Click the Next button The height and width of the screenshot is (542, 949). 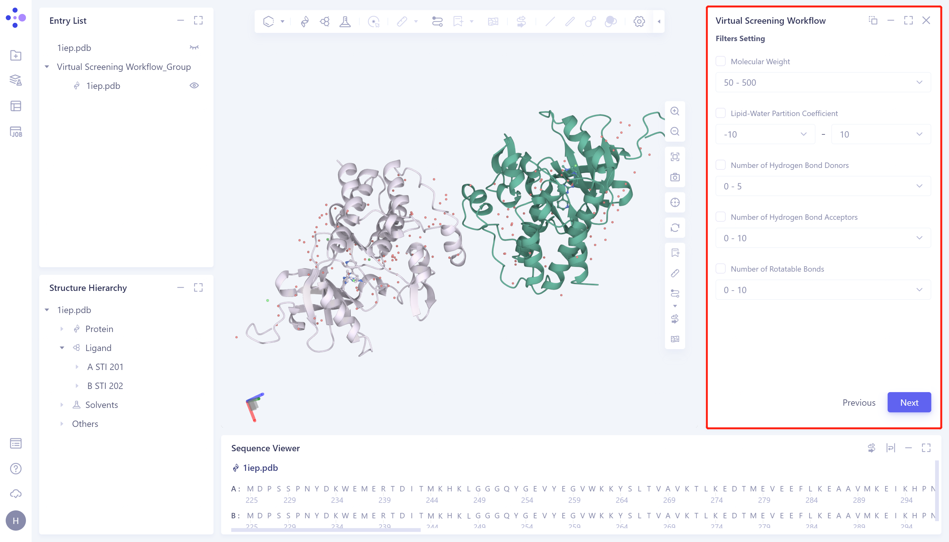[x=909, y=403]
